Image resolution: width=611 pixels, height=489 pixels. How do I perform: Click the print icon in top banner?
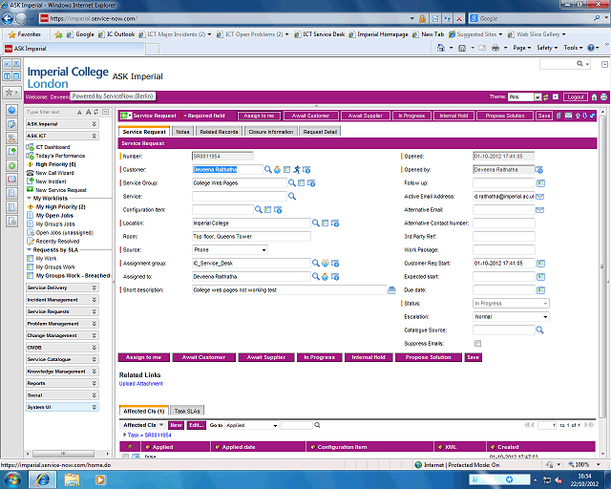[603, 97]
